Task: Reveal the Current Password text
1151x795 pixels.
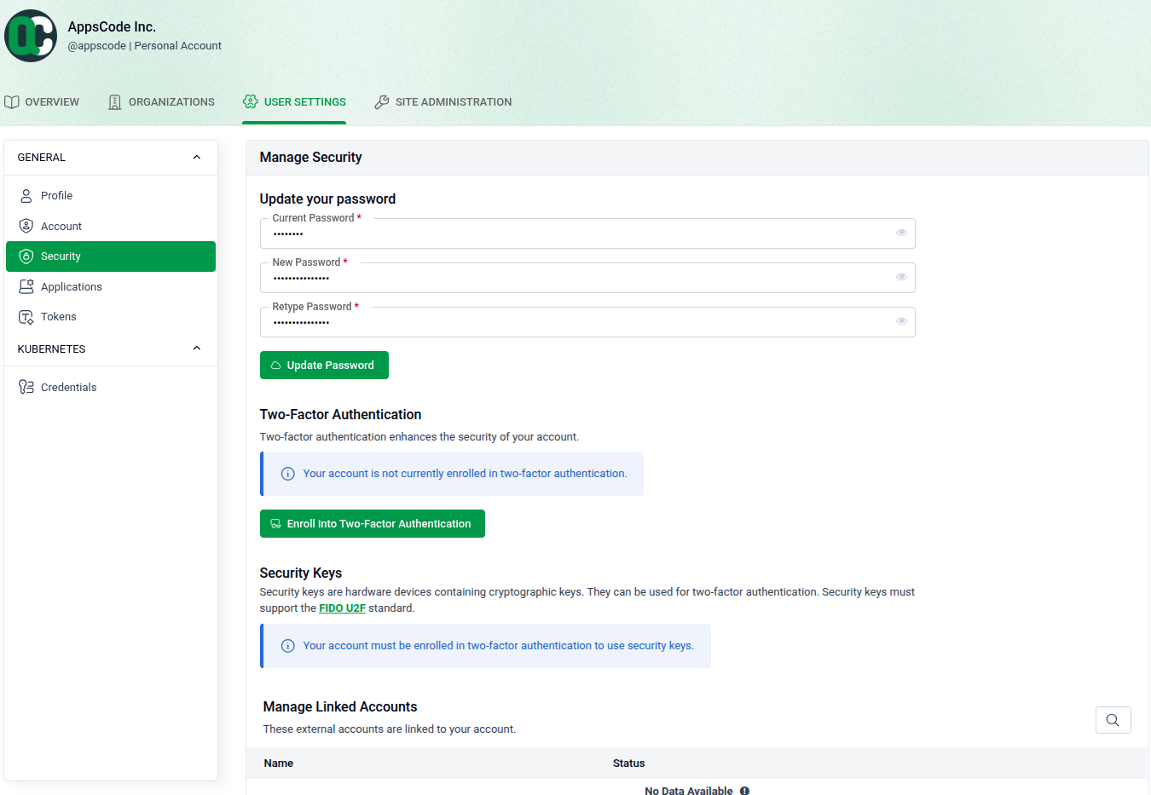Action: 901,232
